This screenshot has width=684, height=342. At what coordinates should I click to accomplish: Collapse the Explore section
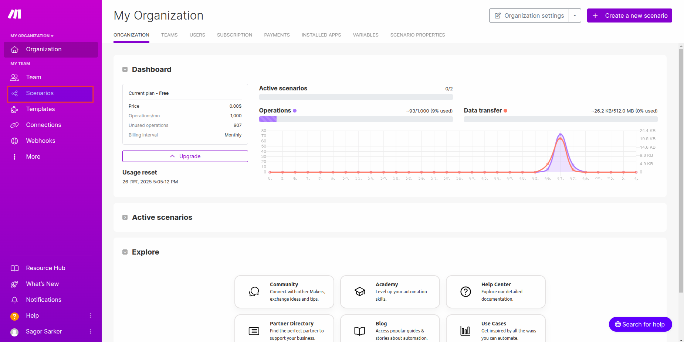(125, 252)
